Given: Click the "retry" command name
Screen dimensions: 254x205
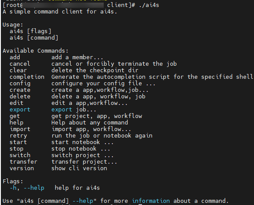Looking at the screenshot, I should coord(18,136).
